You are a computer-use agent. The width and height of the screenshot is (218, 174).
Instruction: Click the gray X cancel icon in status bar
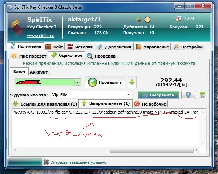coord(46,162)
